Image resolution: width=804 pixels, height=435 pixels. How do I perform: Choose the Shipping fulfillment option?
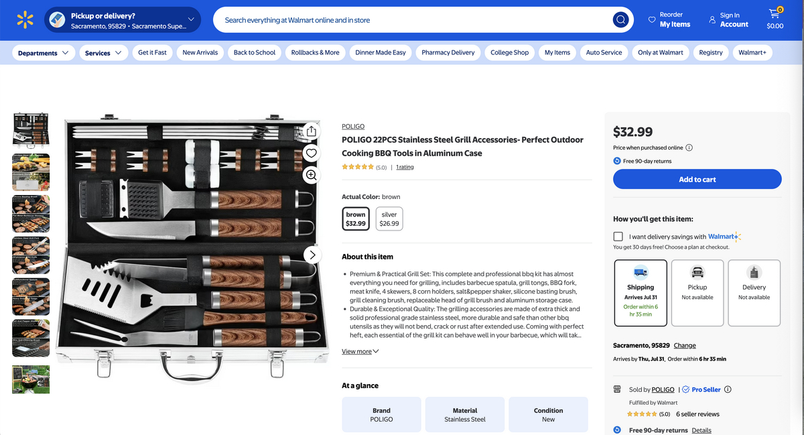click(641, 293)
